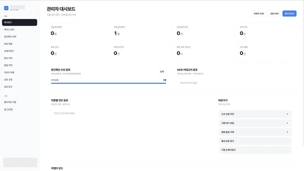Click the blue checkmark logo icon

point(6,8)
